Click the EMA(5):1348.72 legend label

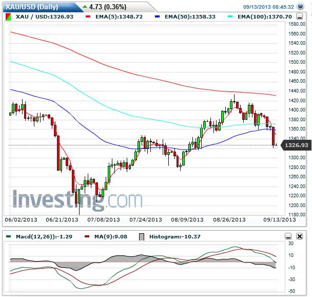[119, 17]
